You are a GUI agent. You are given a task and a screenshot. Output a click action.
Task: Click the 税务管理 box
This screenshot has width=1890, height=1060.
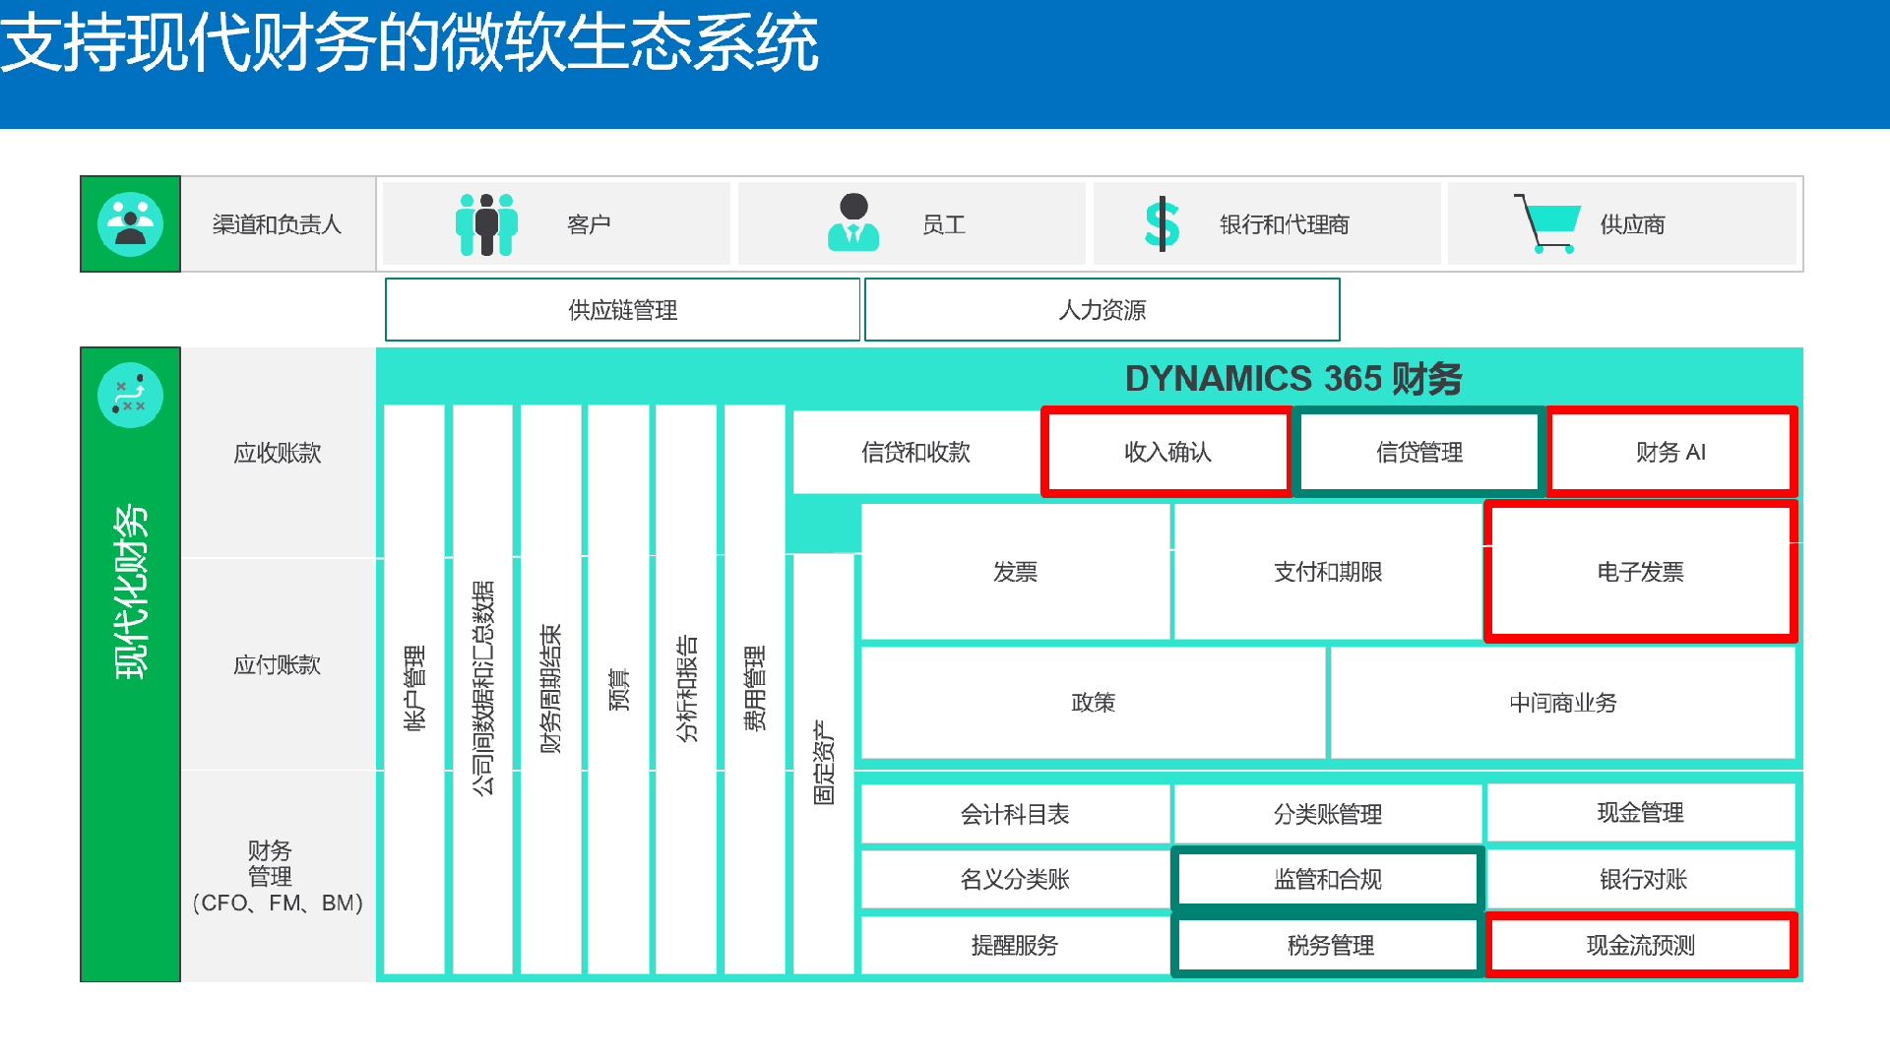[1330, 945]
